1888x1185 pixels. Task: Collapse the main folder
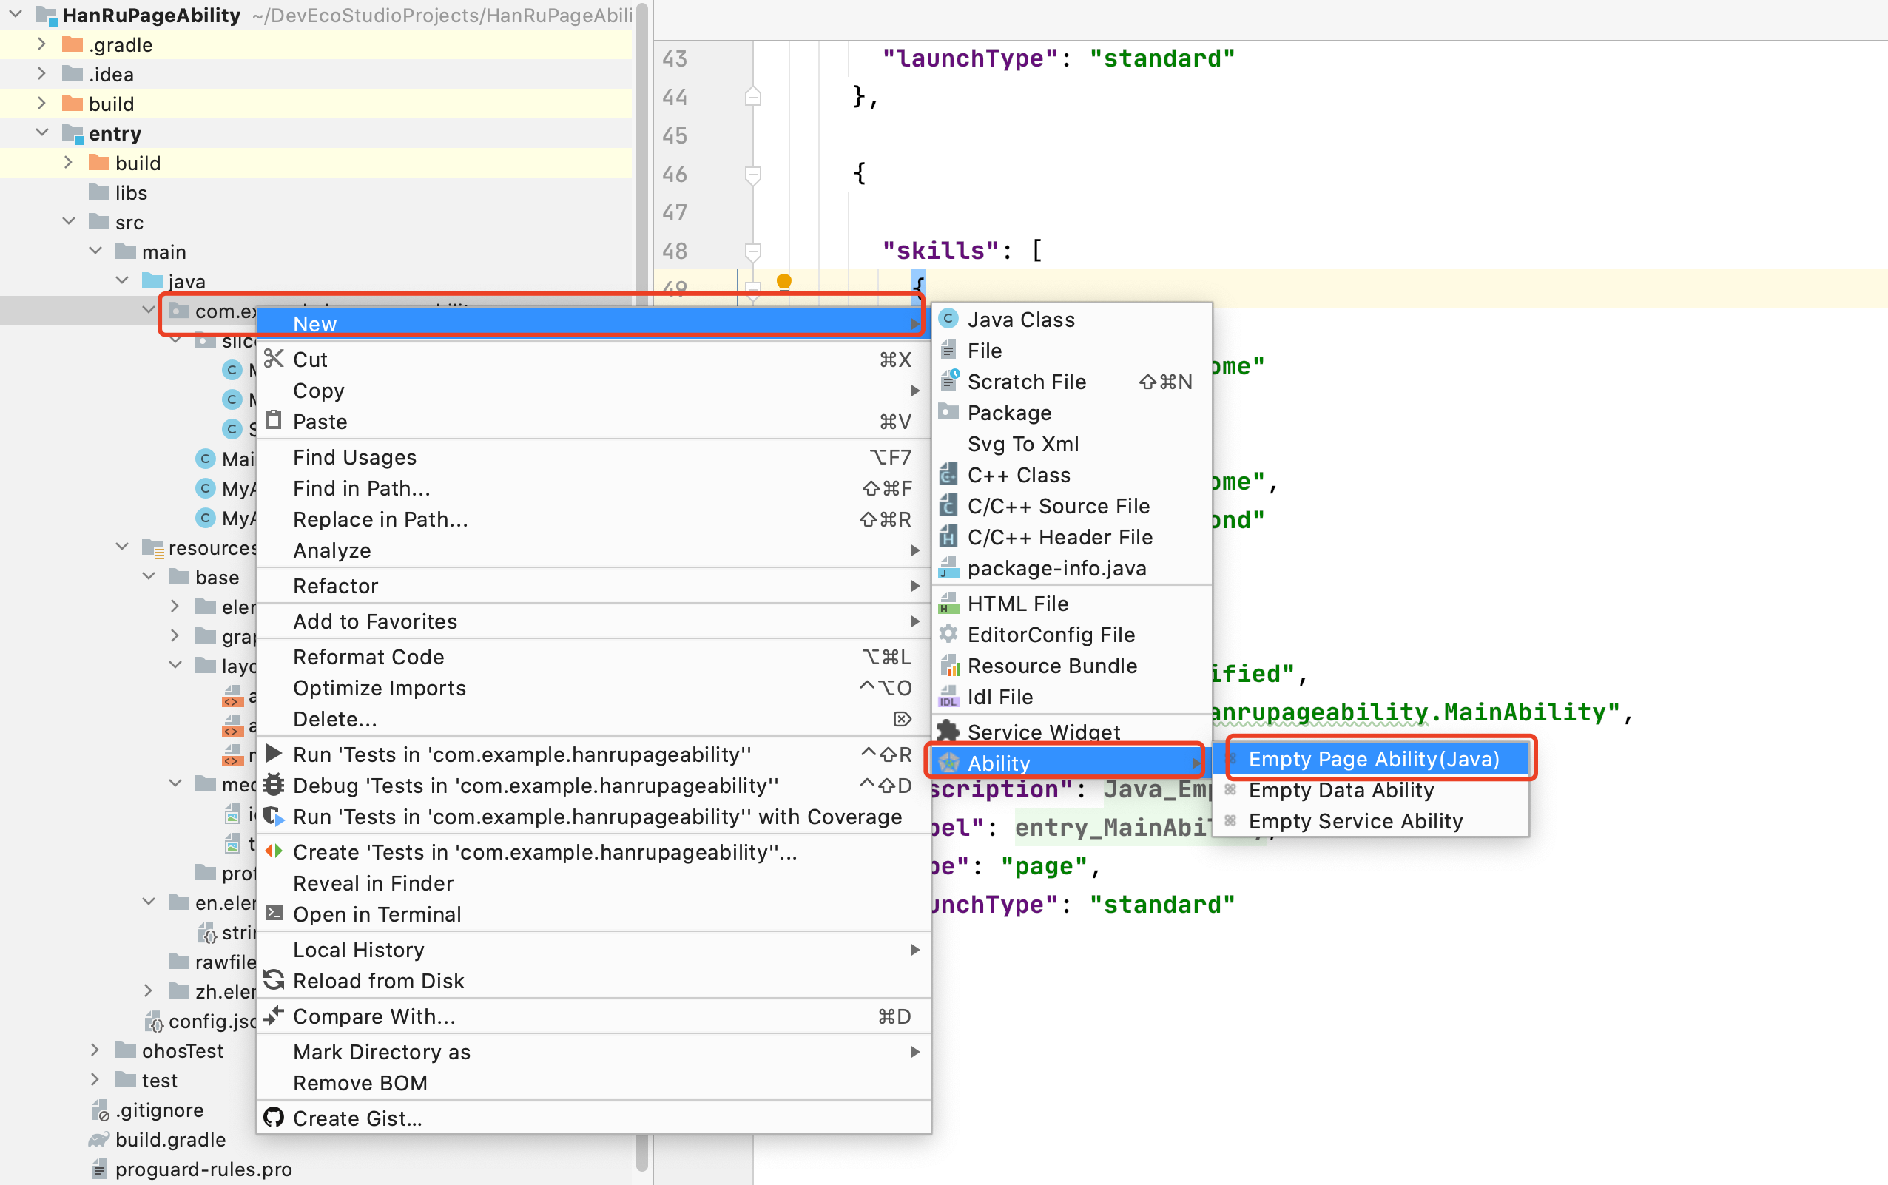[x=95, y=251]
